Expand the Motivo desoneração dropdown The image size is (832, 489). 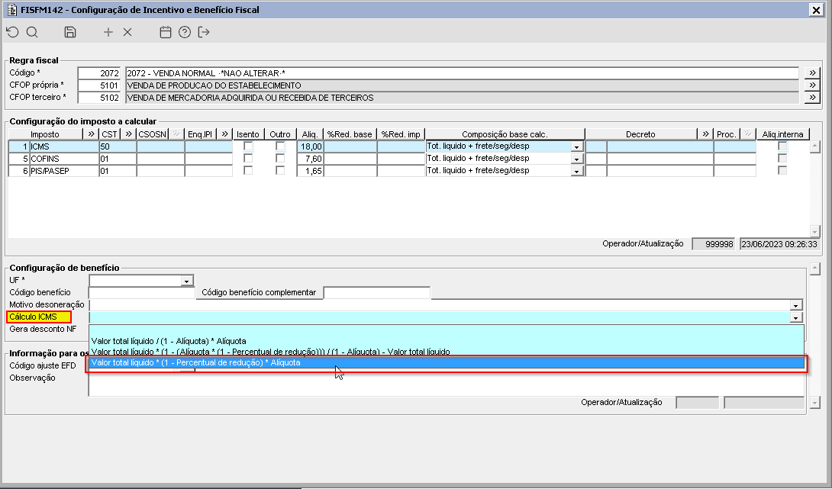pyautogui.click(x=795, y=305)
